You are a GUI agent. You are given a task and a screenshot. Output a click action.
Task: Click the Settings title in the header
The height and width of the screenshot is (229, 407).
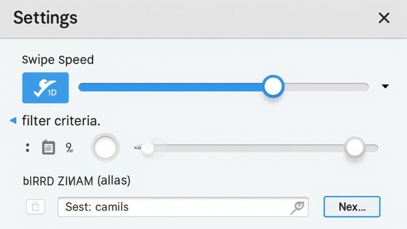(45, 18)
